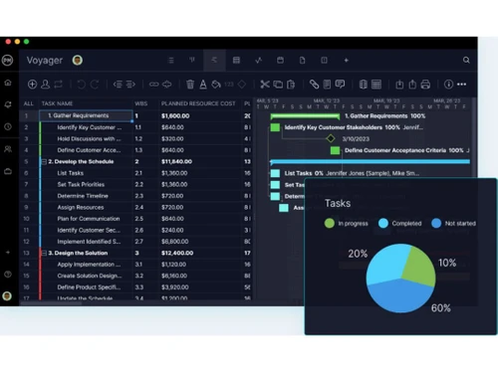Open team people icon in sidebar
The height and width of the screenshot is (373, 498).
[8, 149]
